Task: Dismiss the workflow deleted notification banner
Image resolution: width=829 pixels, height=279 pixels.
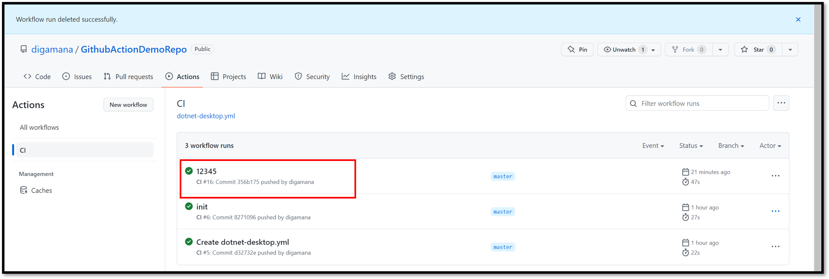Action: pos(798,20)
